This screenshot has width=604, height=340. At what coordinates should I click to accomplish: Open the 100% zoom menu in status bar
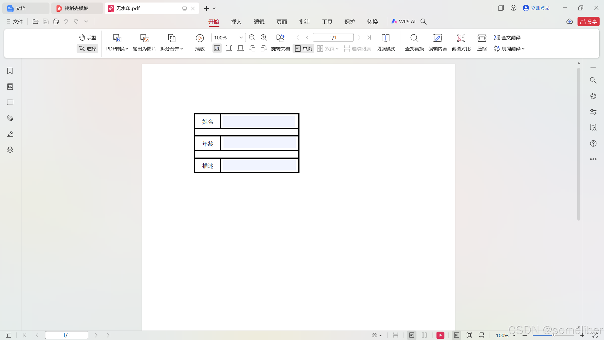505,336
